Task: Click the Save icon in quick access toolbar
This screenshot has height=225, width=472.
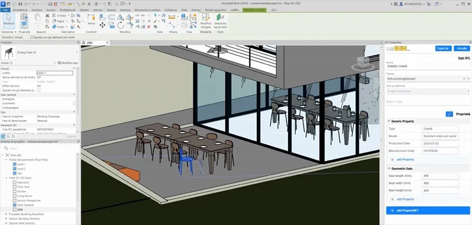Action: pyautogui.click(x=20, y=4)
